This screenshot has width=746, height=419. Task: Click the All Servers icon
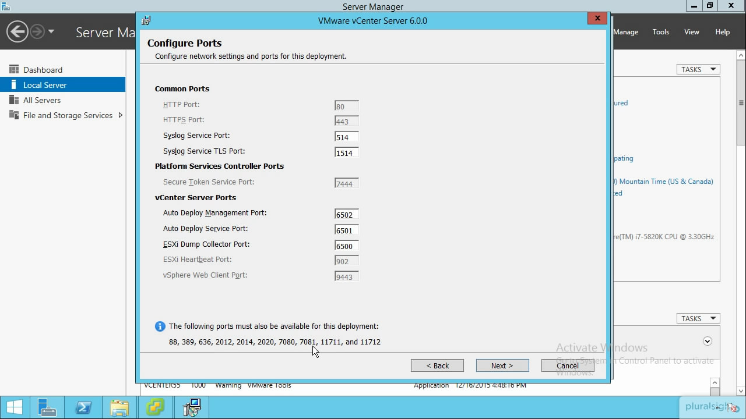pos(14,100)
